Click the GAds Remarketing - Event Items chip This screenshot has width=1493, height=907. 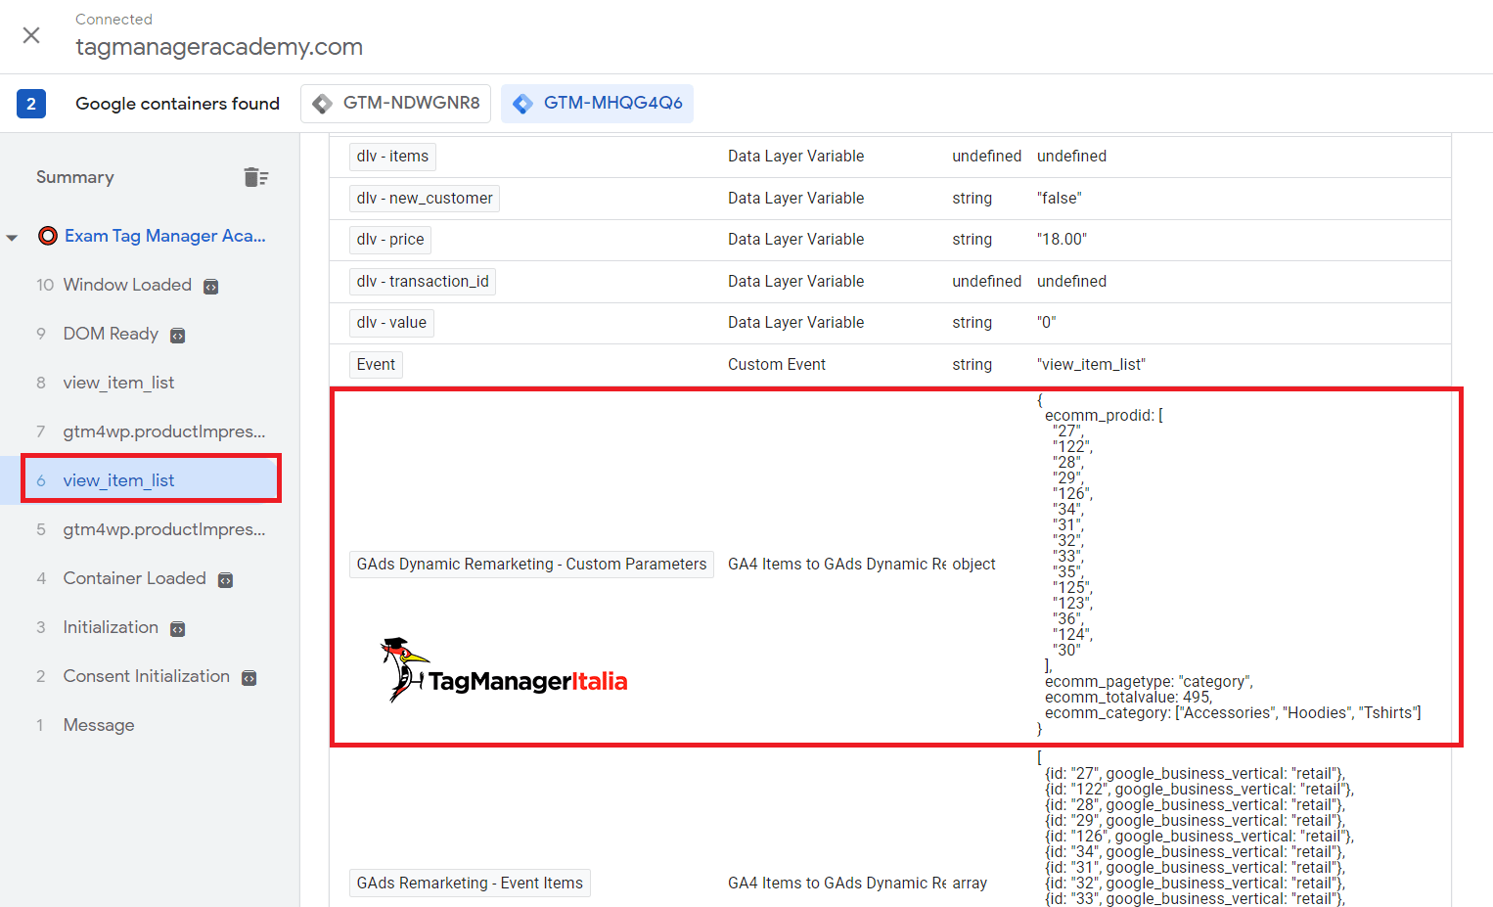tap(470, 883)
